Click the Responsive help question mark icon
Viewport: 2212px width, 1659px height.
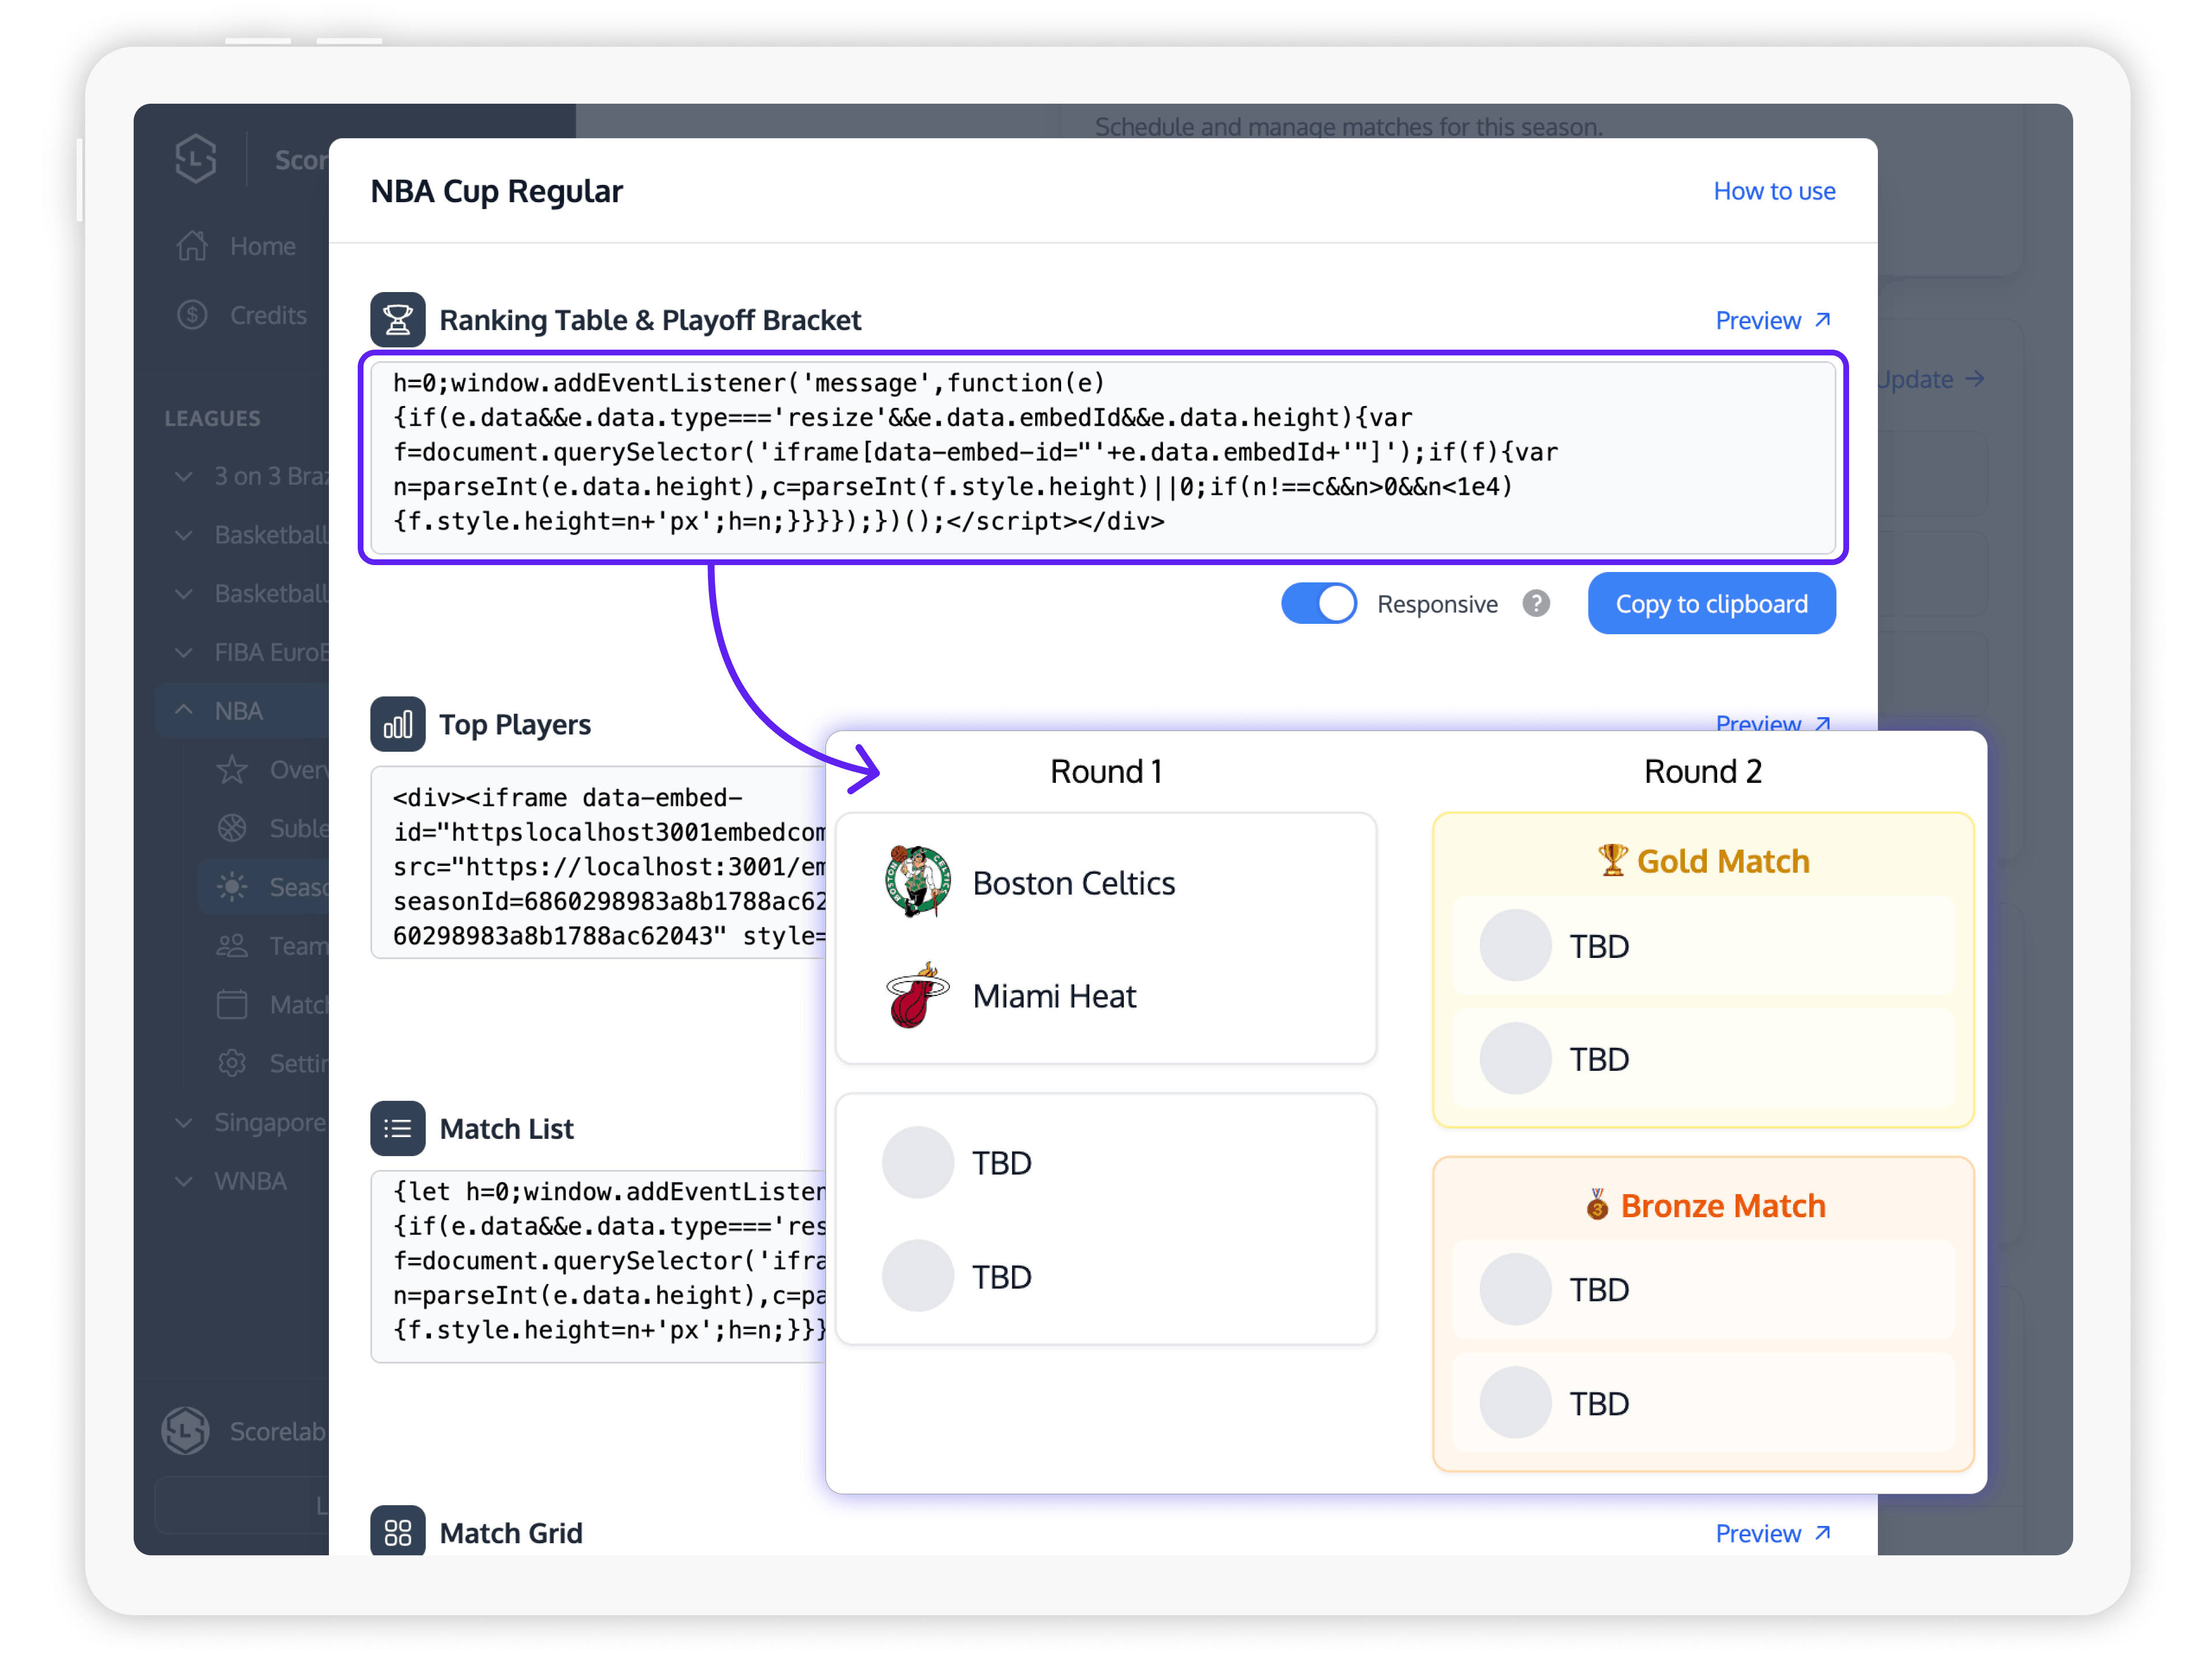tap(1536, 604)
